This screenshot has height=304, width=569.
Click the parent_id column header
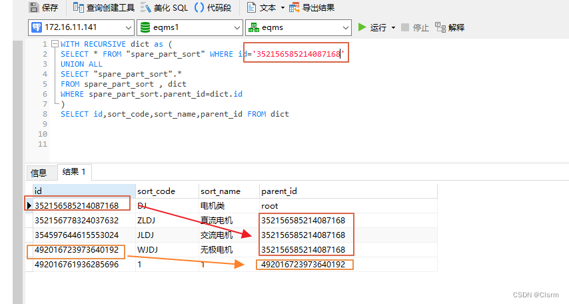coord(348,191)
